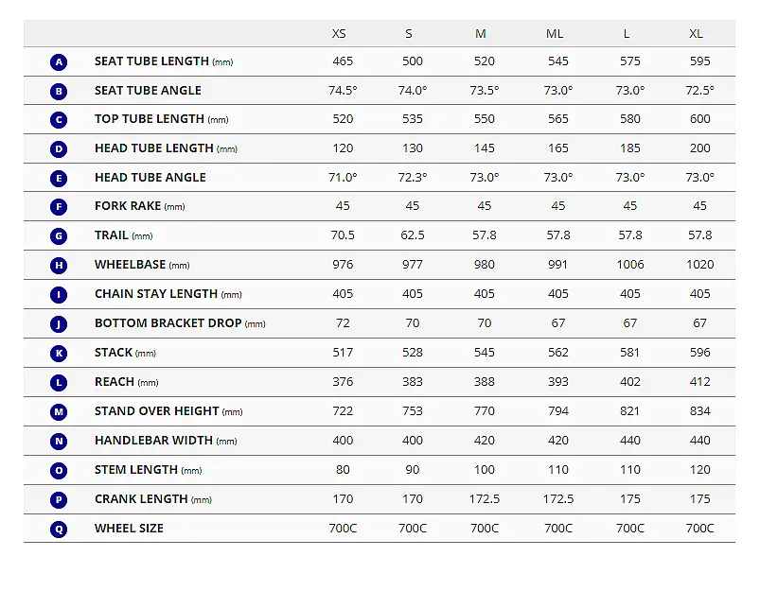Select the H icon for Wheelbase
The width and height of the screenshot is (760, 591).
59,266
